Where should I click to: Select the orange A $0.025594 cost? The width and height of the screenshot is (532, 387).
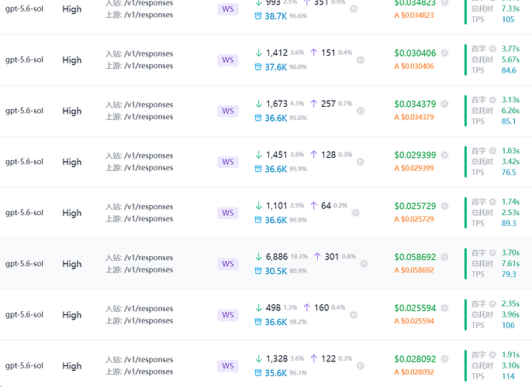[414, 321]
